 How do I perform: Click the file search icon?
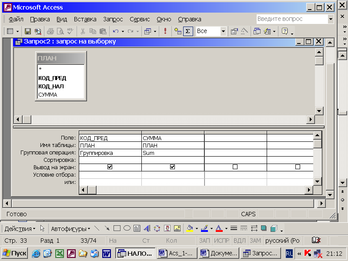click(38, 31)
